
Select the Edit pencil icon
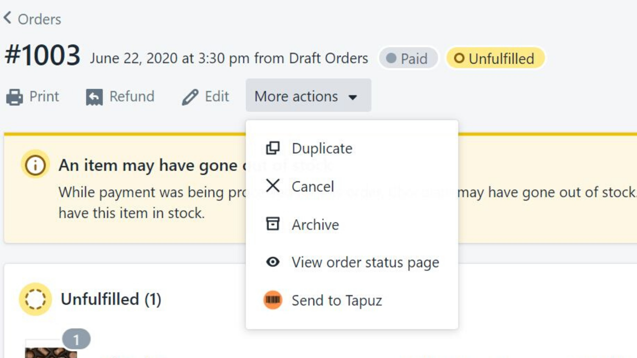point(191,96)
